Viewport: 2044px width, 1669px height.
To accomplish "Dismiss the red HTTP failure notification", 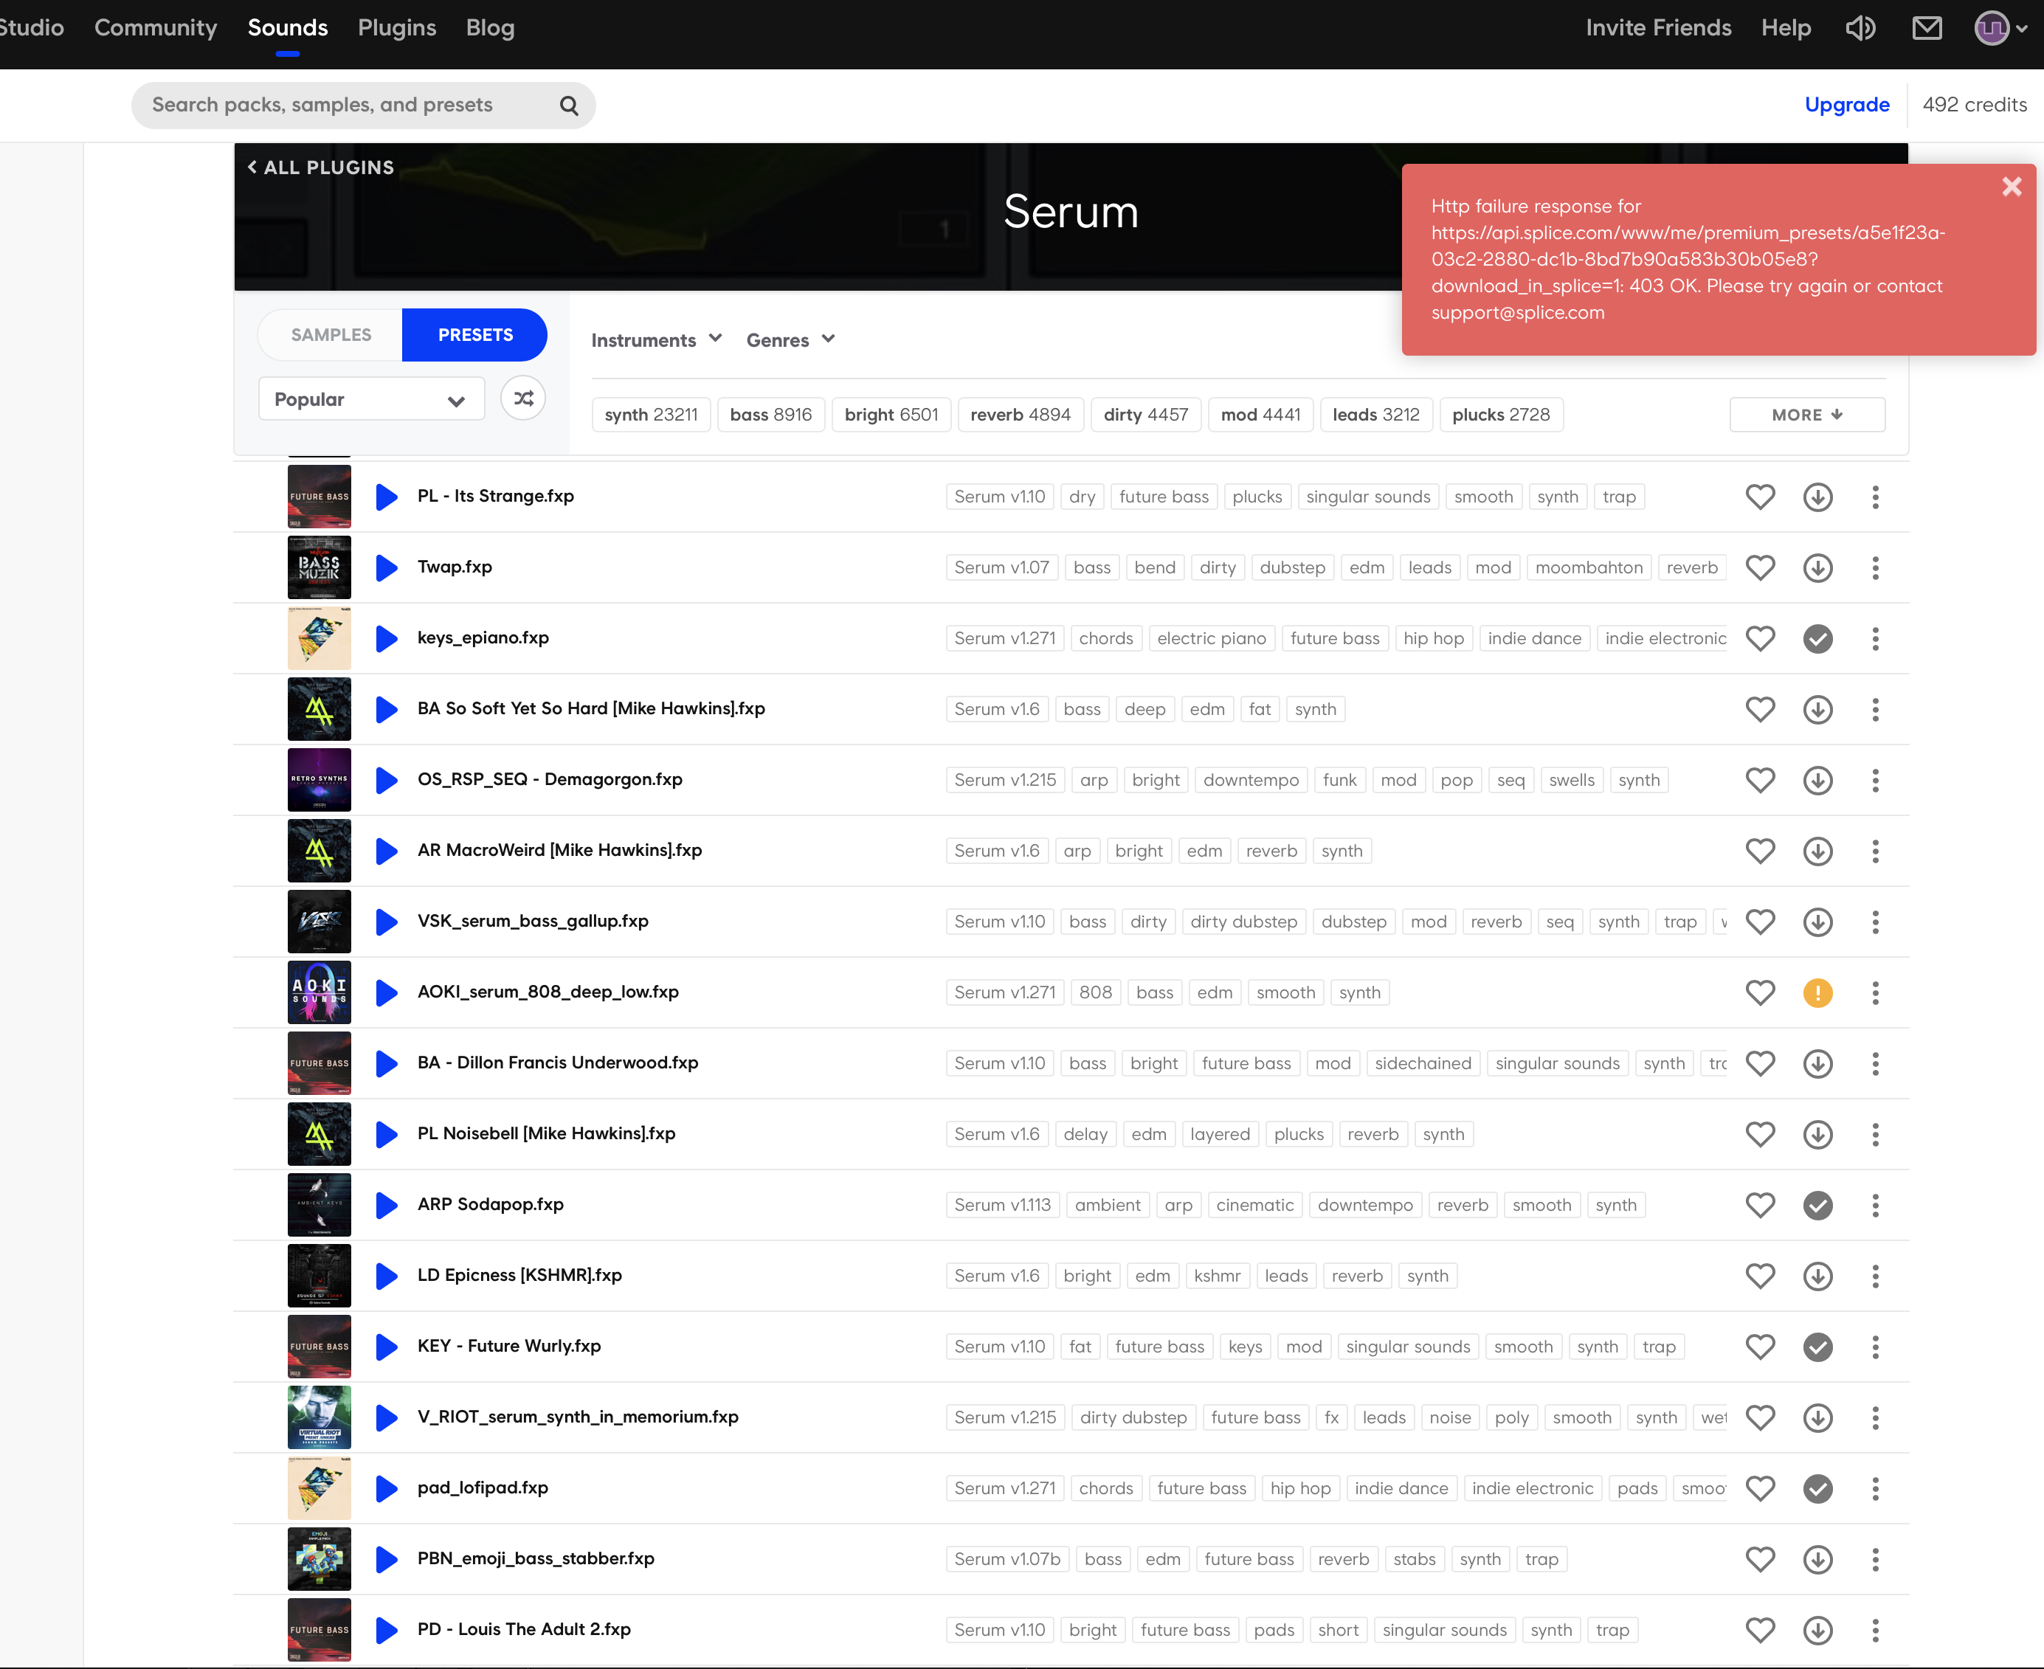I will pos(2012,187).
